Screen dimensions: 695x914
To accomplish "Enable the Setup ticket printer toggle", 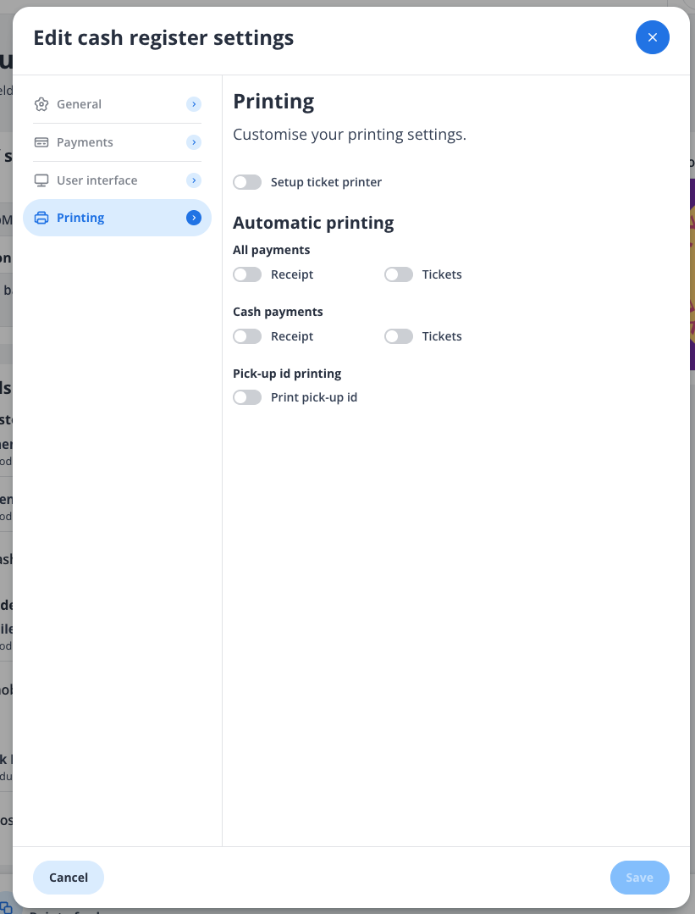I will click(247, 181).
